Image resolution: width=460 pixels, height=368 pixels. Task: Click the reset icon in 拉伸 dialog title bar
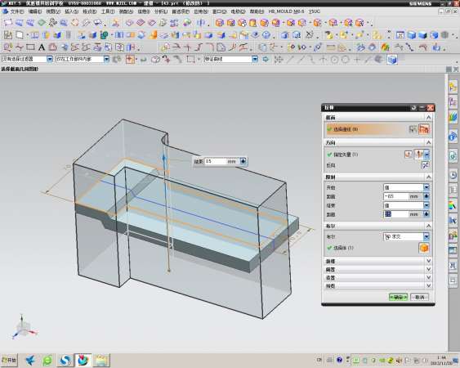click(x=413, y=108)
